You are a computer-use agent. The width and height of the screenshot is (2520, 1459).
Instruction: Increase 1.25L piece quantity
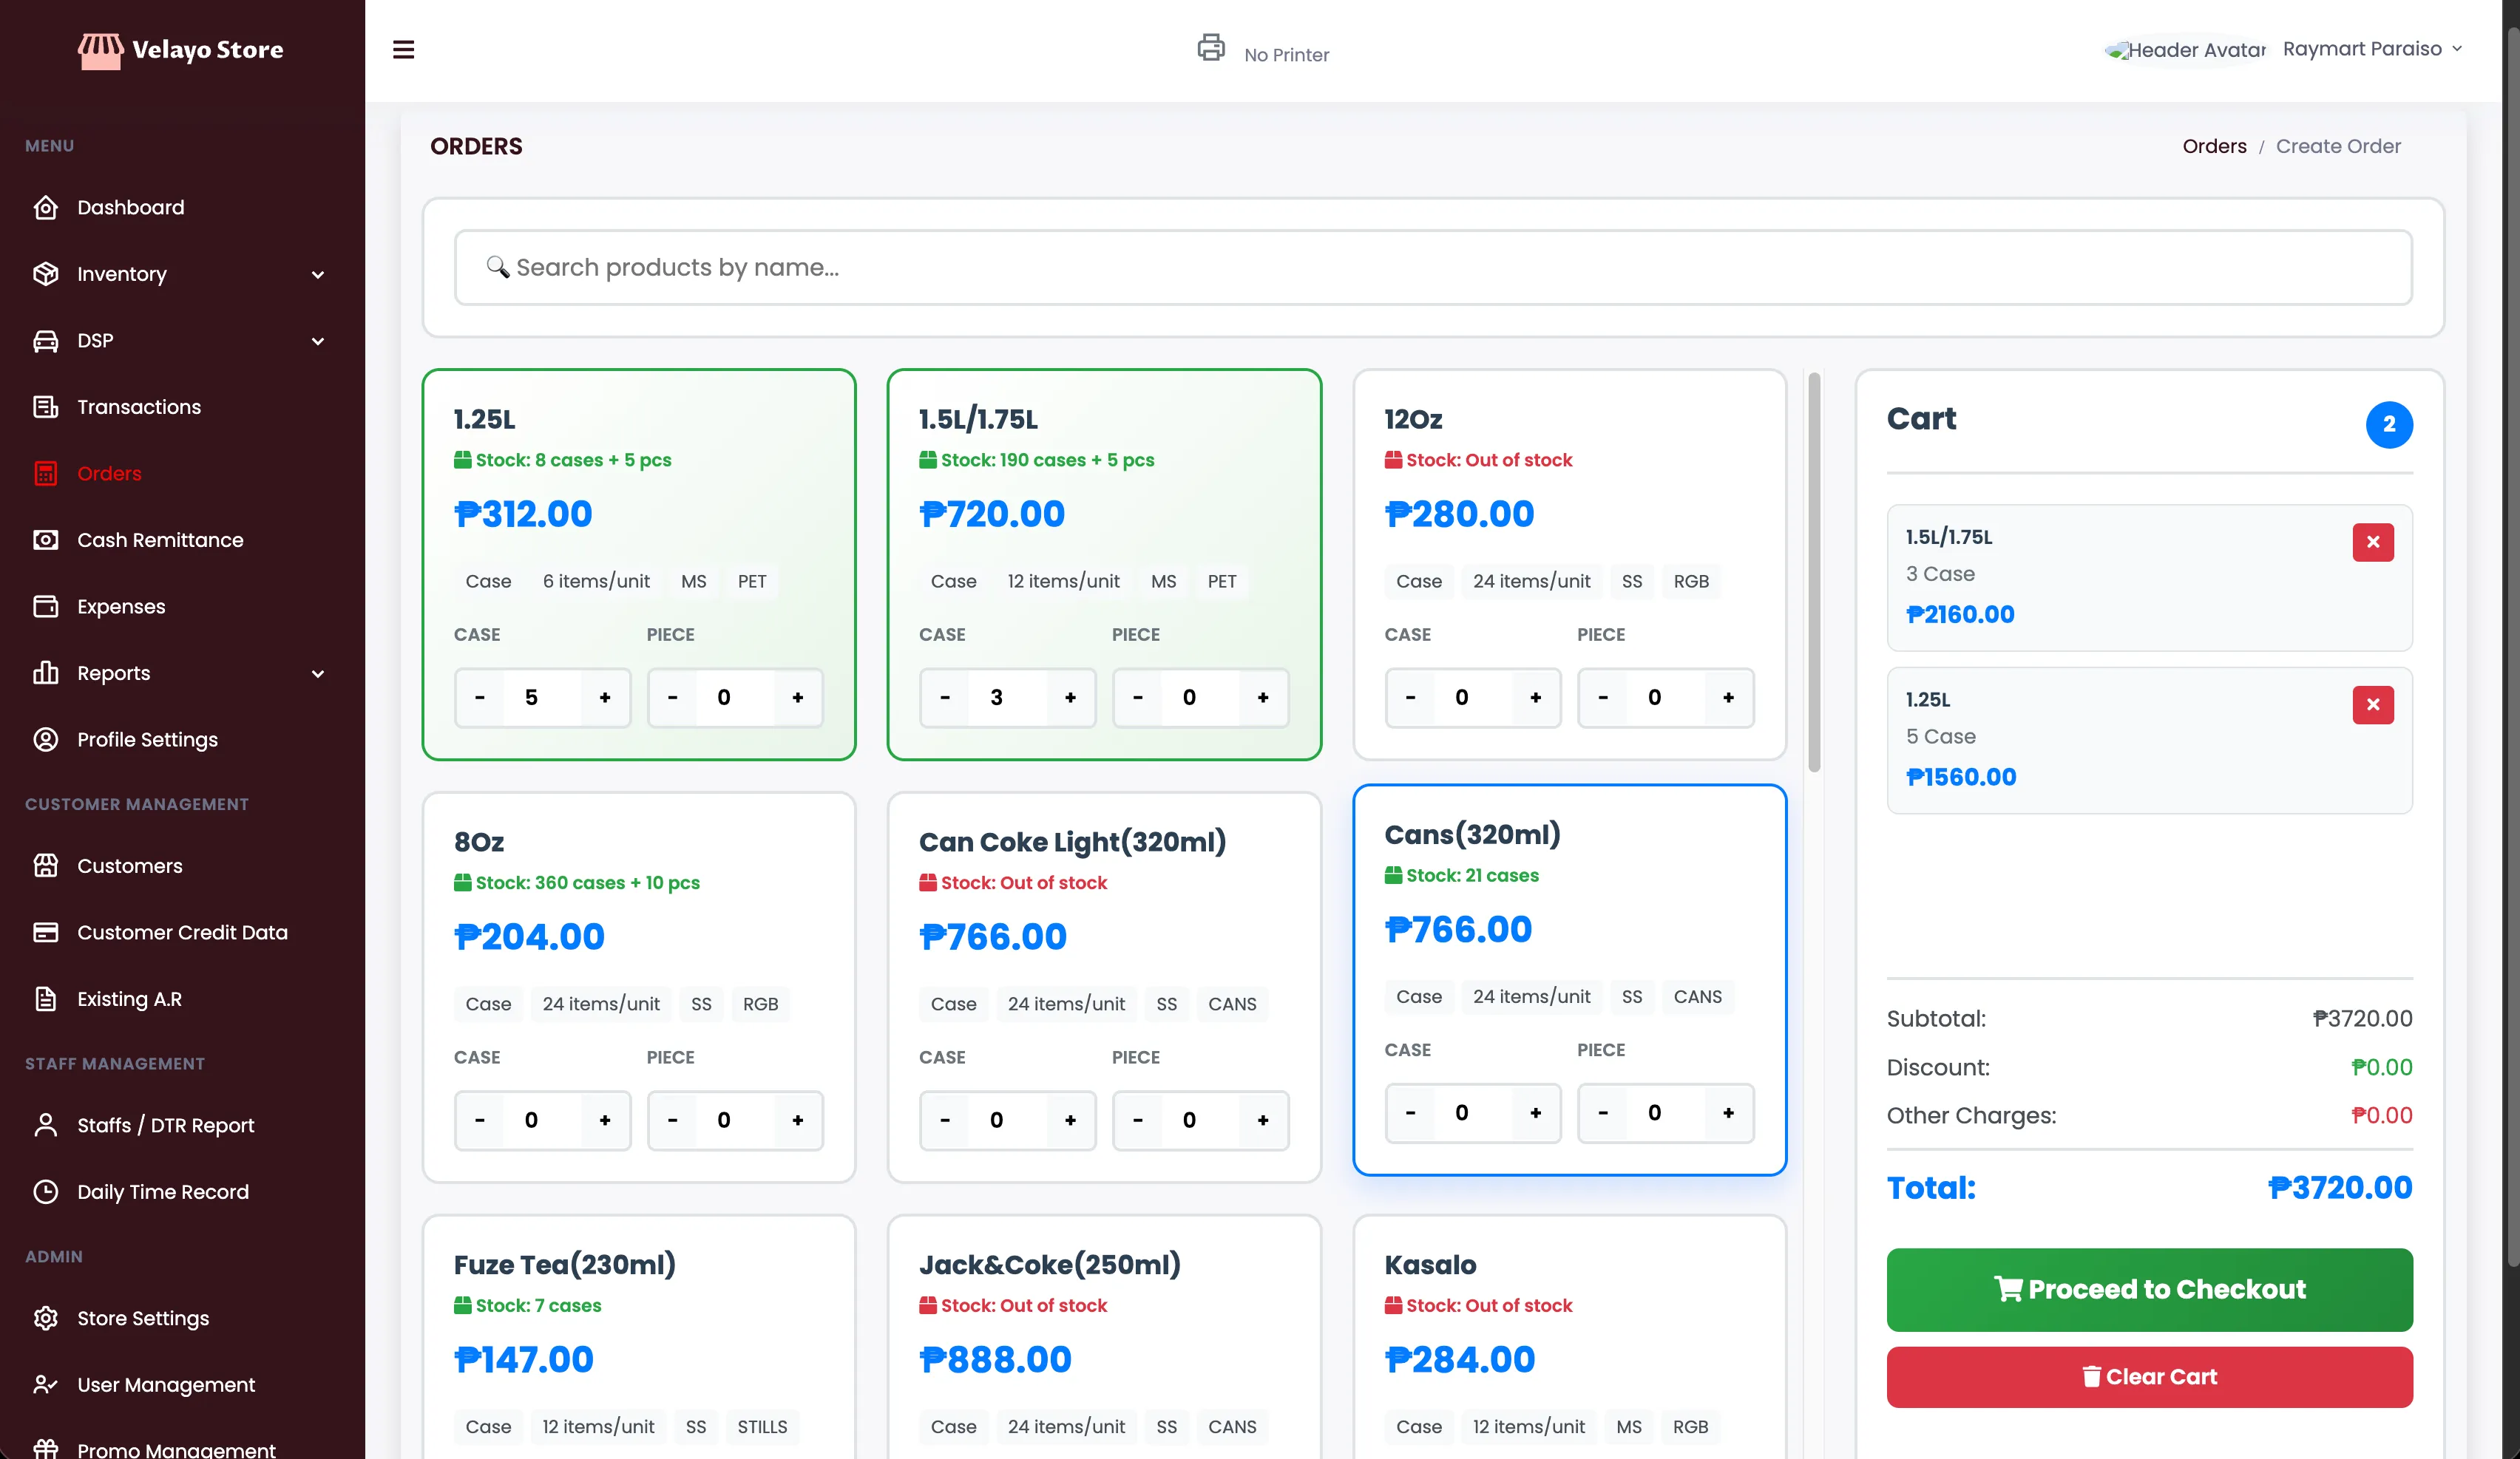click(798, 698)
